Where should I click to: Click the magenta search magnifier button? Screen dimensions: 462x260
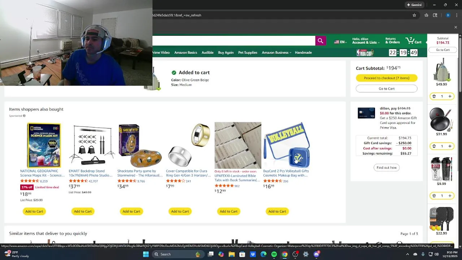coord(320,41)
